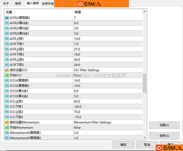Confirm with the 确定 button
The image size is (183, 151).
[123, 145]
